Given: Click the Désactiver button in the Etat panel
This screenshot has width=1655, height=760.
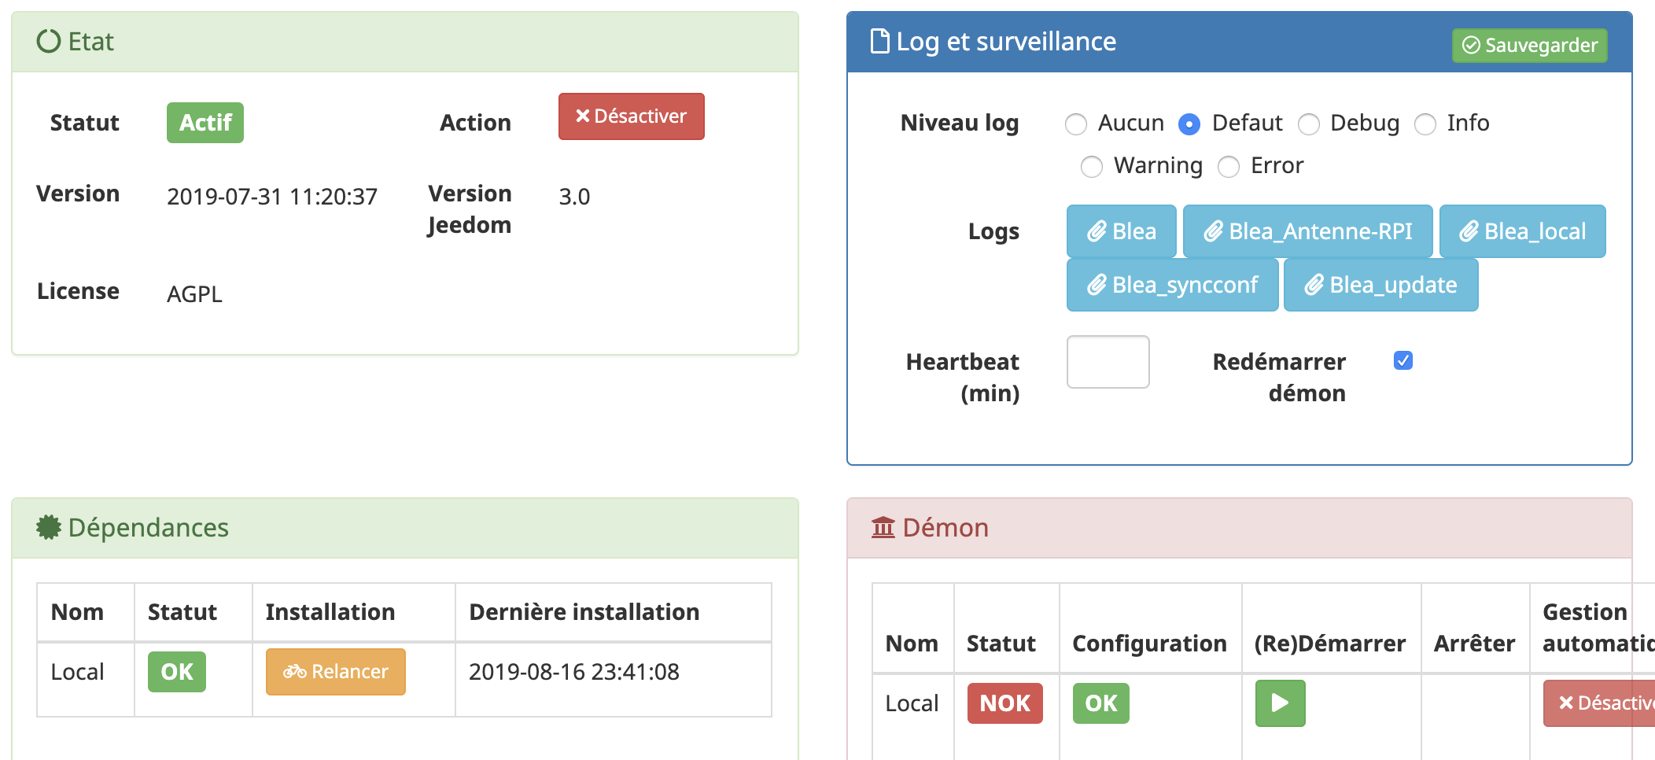Looking at the screenshot, I should pyautogui.click(x=631, y=116).
